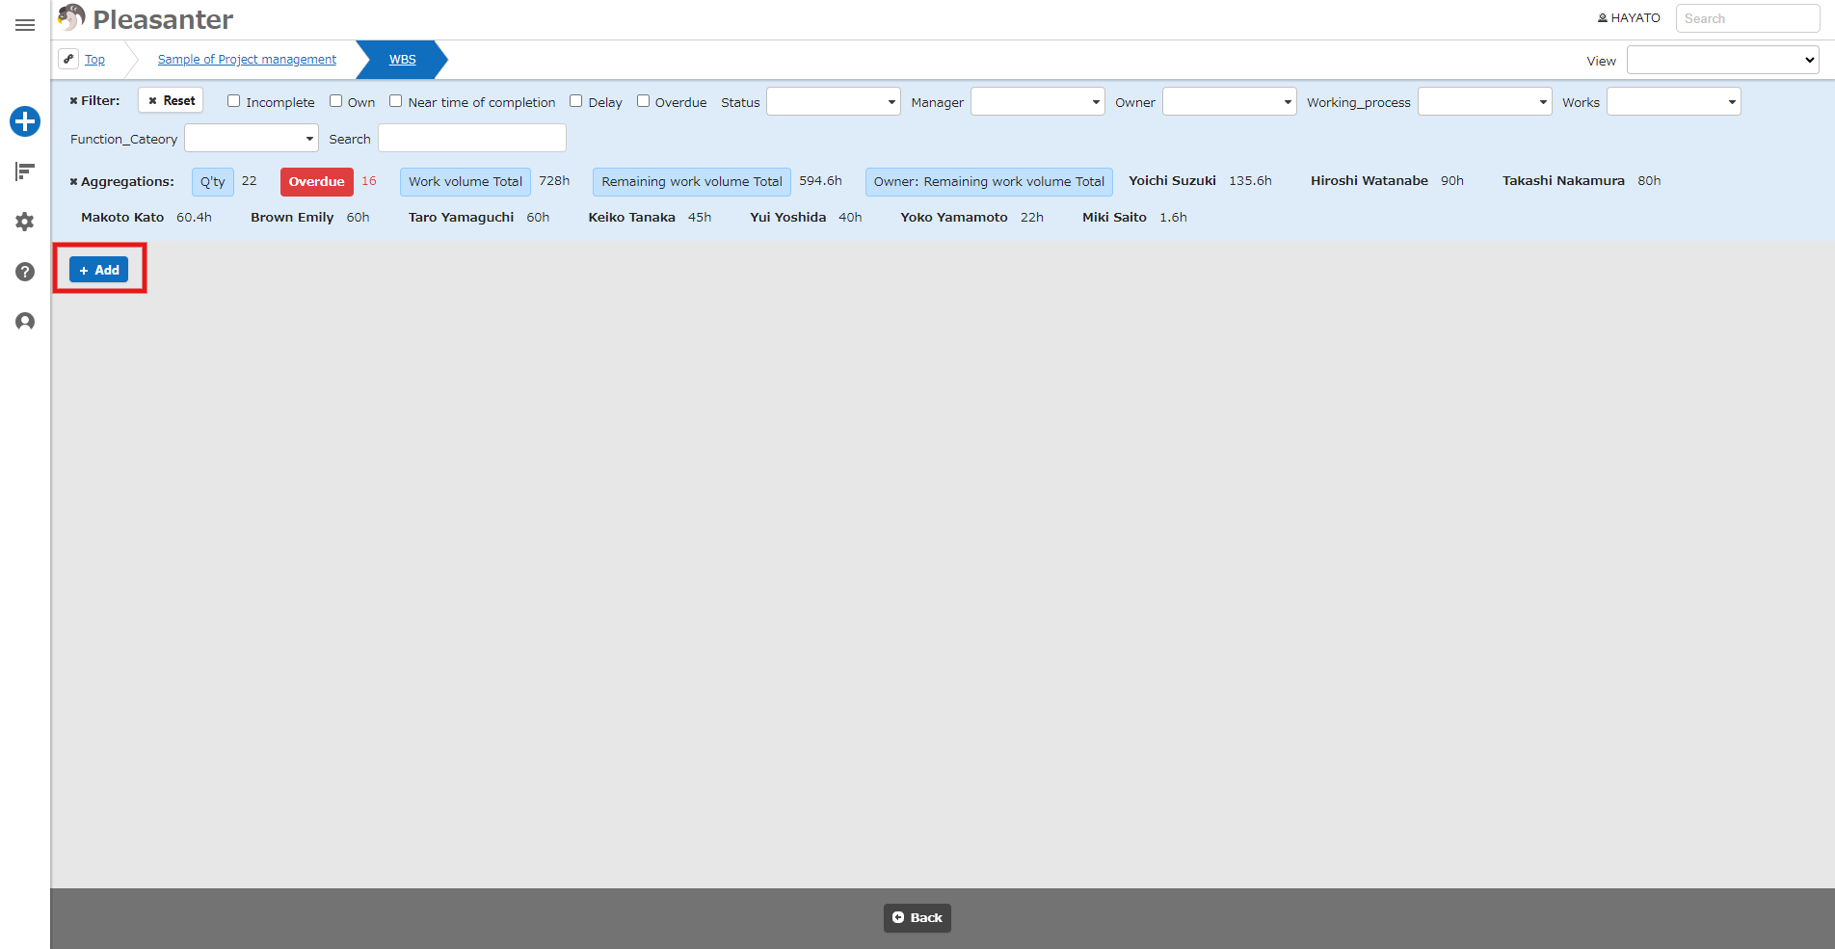
Task: Click the link icon next to Top
Action: click(68, 59)
